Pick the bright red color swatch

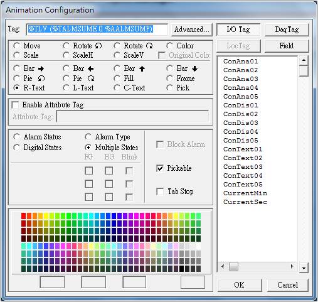pyautogui.click(x=23, y=216)
